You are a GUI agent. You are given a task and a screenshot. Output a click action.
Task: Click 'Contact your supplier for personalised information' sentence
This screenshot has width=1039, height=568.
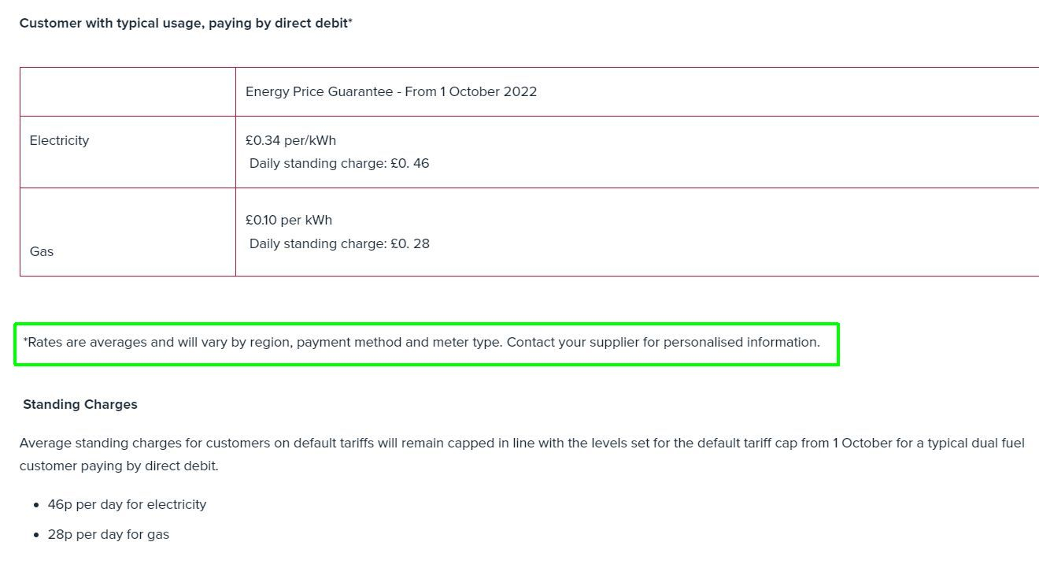663,343
